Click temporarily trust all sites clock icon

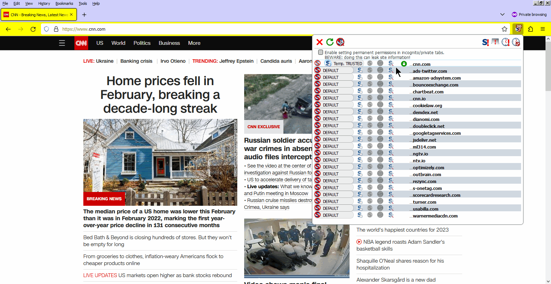pos(506,42)
